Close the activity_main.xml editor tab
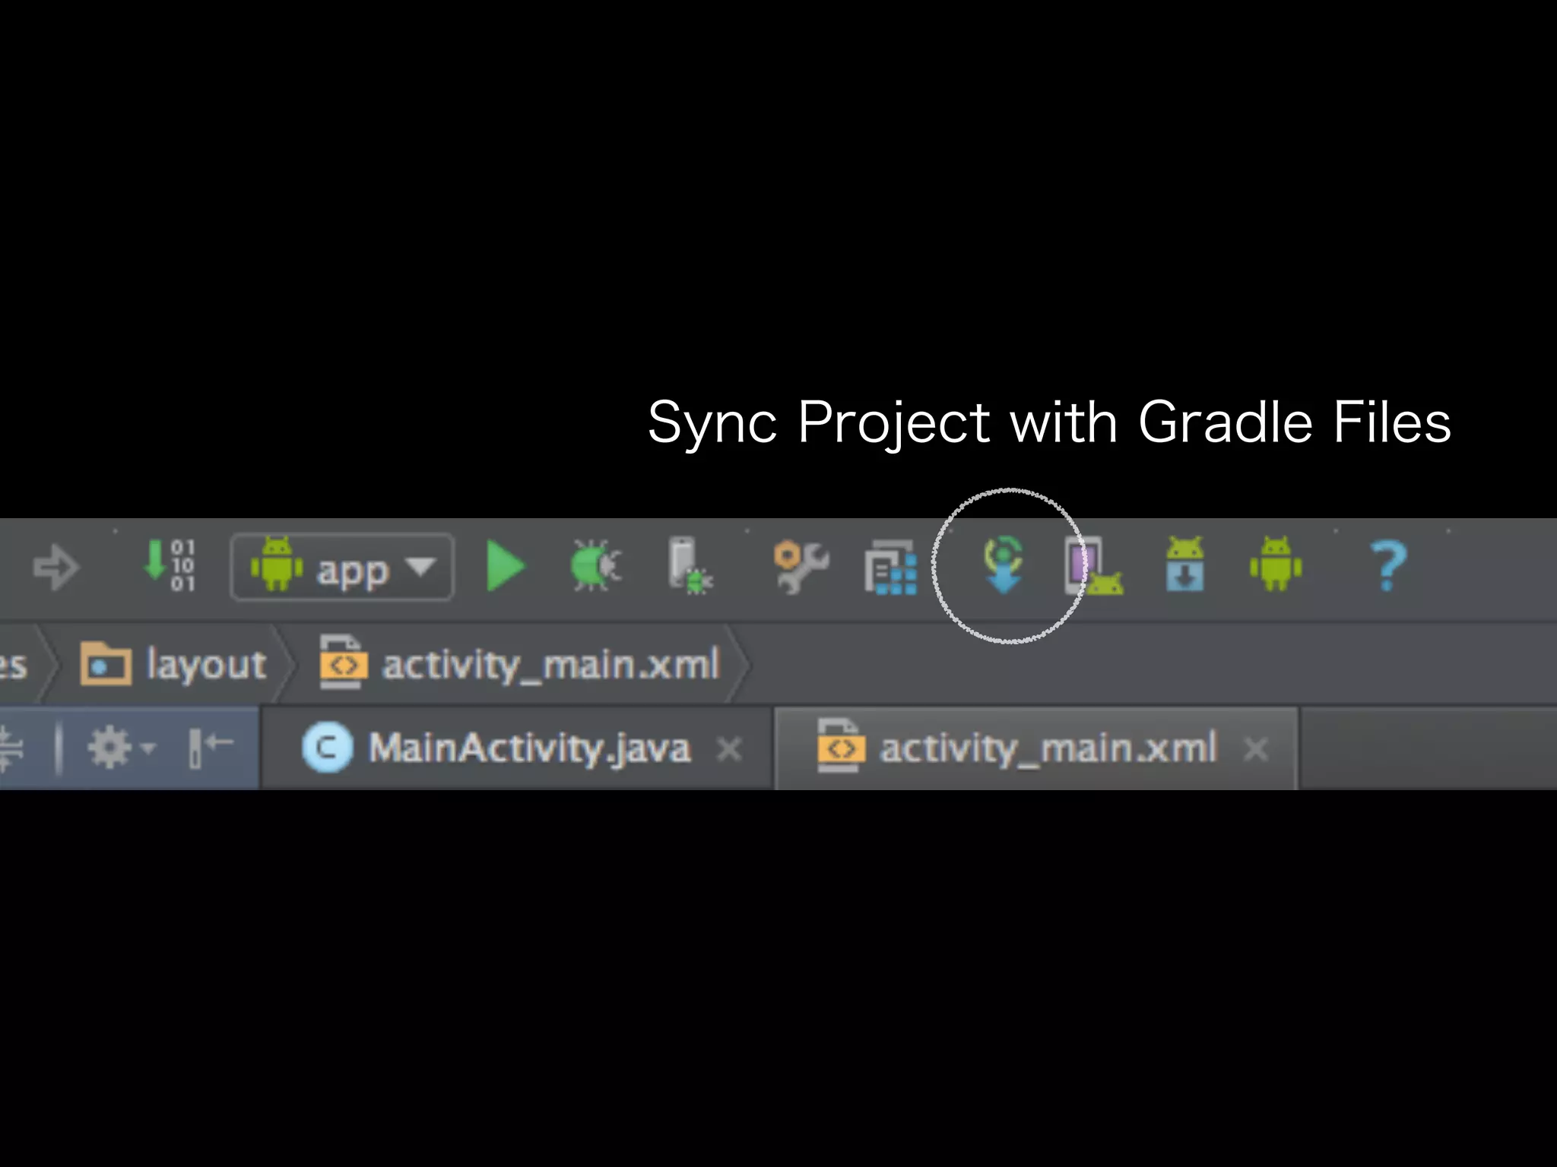1557x1167 pixels. click(x=1256, y=750)
